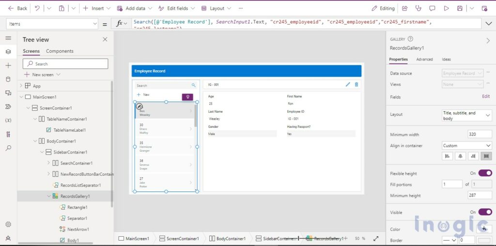Click the Tree view search field
This screenshot has width=496, height=246.
[x=65, y=64]
